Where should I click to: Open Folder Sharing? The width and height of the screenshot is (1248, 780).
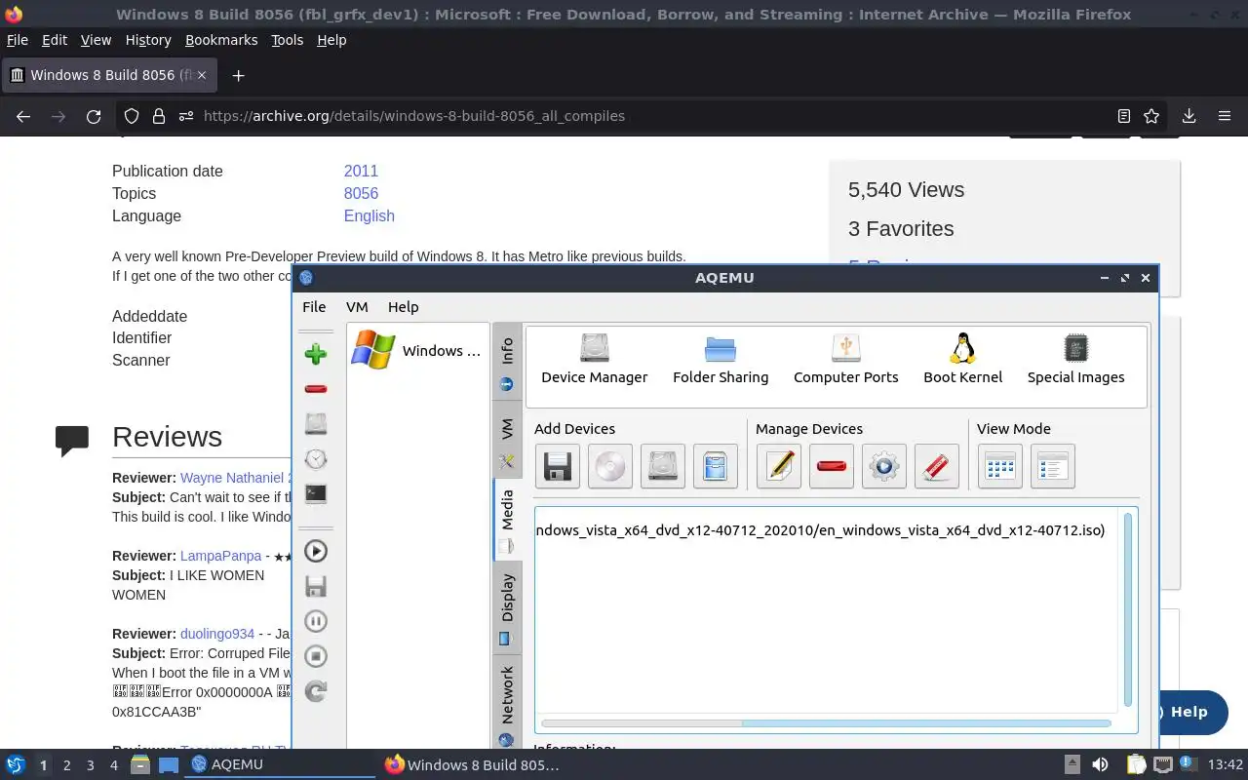point(721,360)
